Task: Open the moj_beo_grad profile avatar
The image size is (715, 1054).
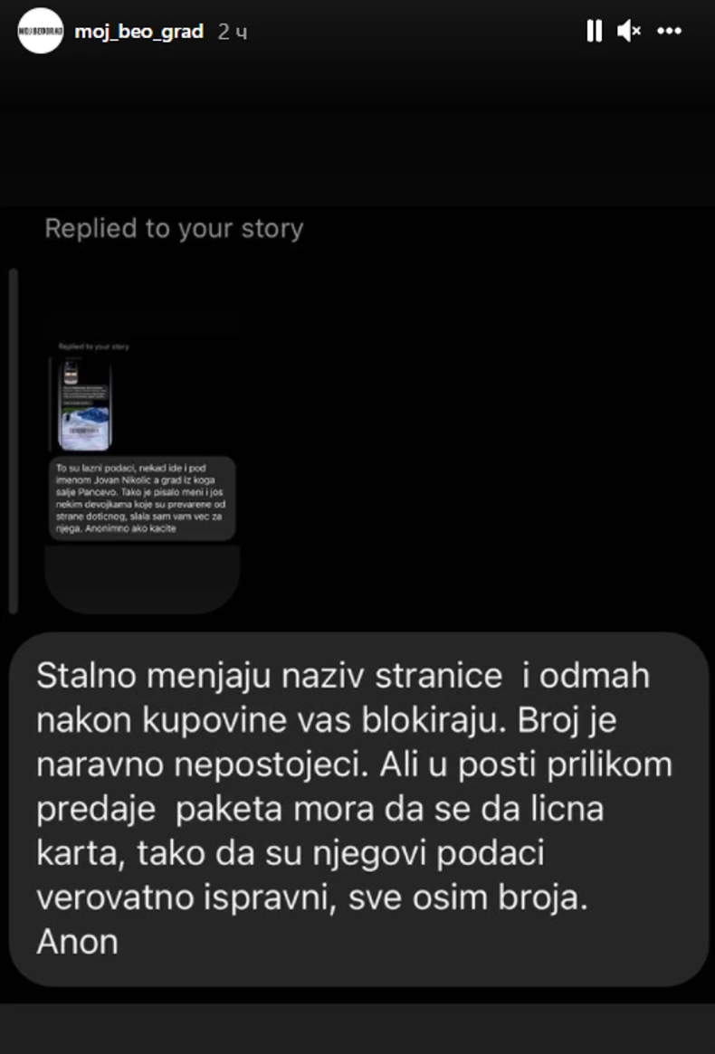Action: point(41,31)
